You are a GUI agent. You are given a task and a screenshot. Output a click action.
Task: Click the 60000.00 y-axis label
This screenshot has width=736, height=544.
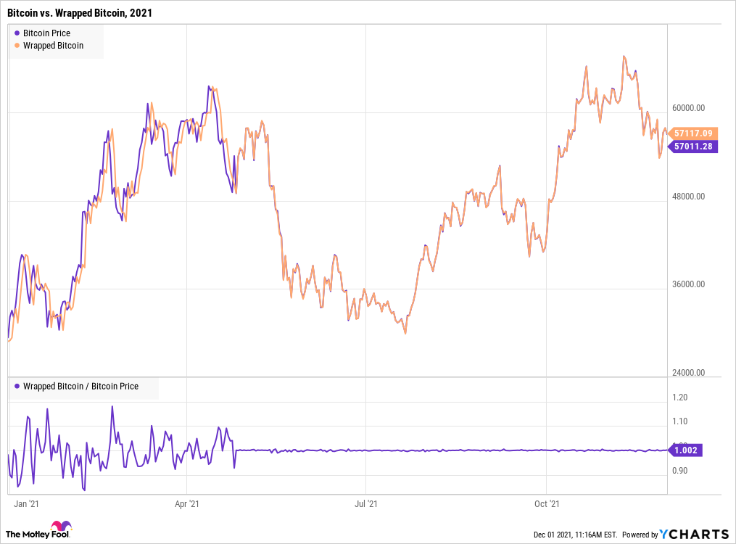688,108
